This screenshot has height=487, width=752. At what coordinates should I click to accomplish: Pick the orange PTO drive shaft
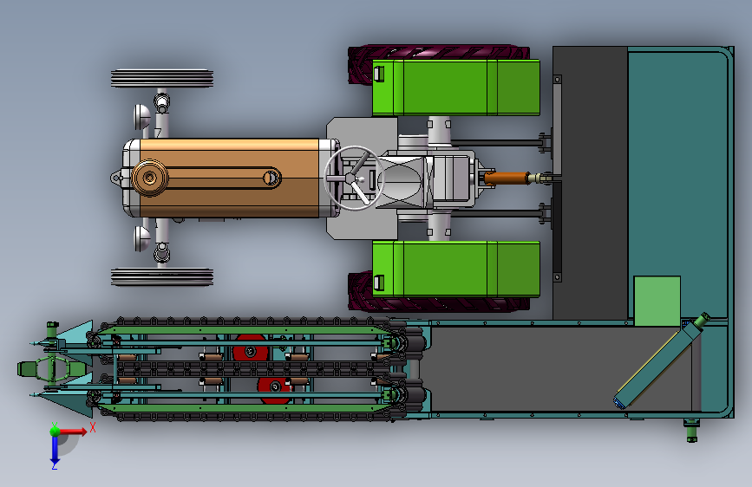506,179
